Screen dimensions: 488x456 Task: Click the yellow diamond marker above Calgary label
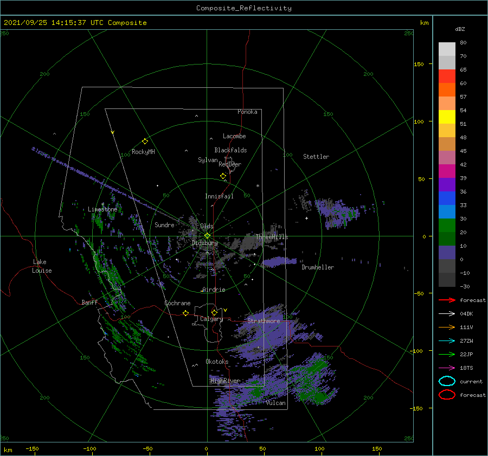point(214,312)
